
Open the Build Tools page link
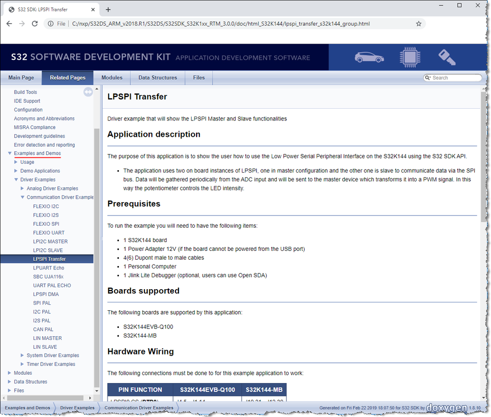(26, 92)
